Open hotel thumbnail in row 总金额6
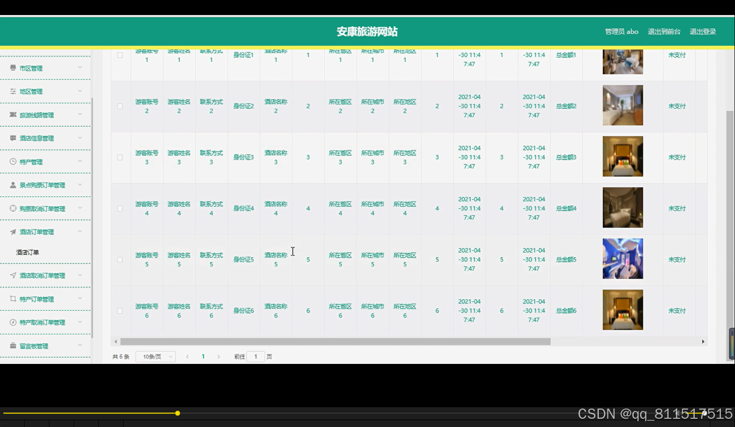Viewport: 735px width, 427px height. [x=623, y=310]
